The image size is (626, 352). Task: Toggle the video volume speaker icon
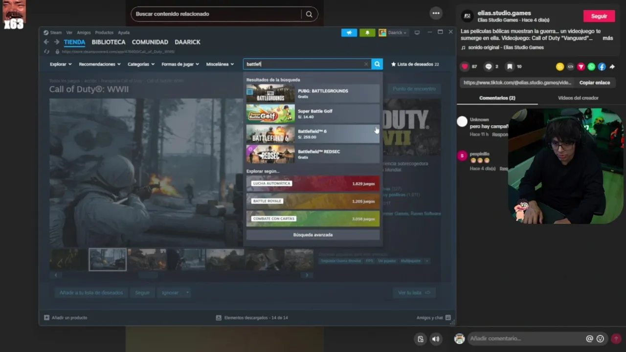pyautogui.click(x=435, y=339)
